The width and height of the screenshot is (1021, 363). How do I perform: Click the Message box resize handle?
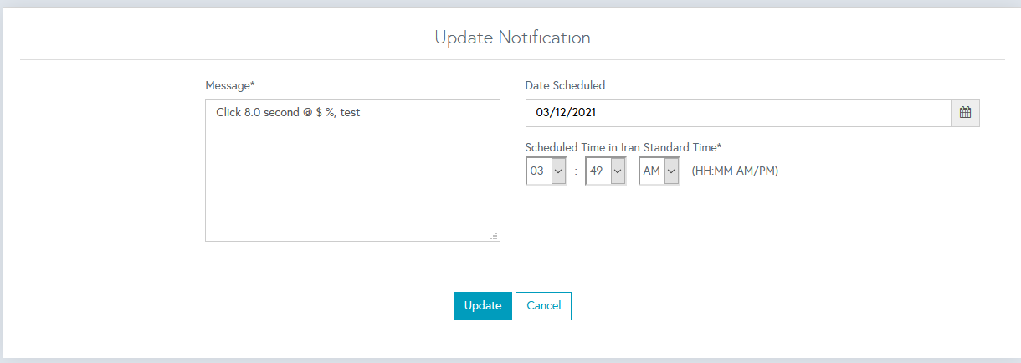(x=494, y=236)
